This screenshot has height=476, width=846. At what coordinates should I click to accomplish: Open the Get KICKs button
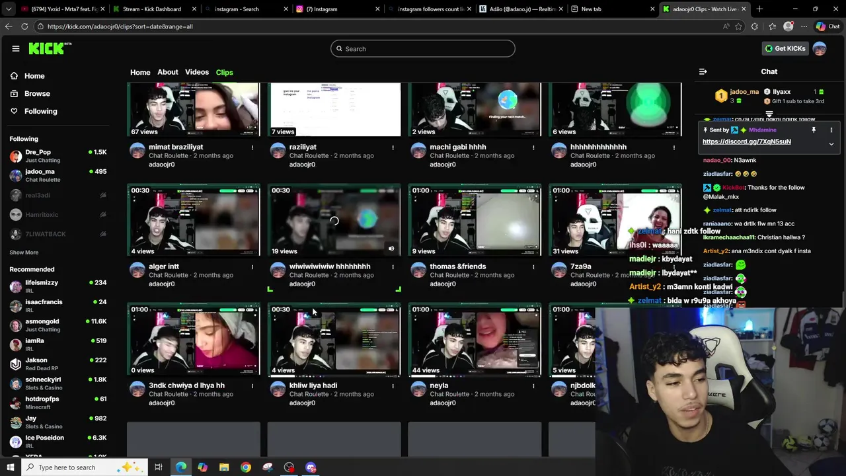(785, 48)
